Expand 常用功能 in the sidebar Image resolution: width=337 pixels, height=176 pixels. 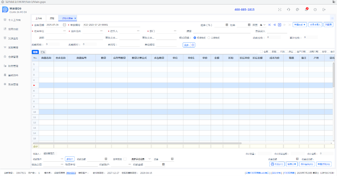tap(13, 29)
